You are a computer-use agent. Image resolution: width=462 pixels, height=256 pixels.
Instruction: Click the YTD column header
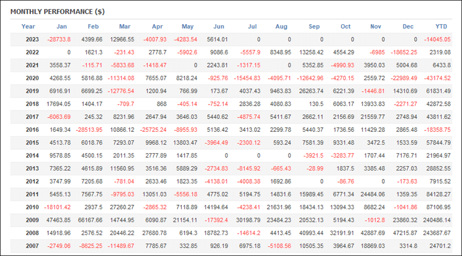441,27
